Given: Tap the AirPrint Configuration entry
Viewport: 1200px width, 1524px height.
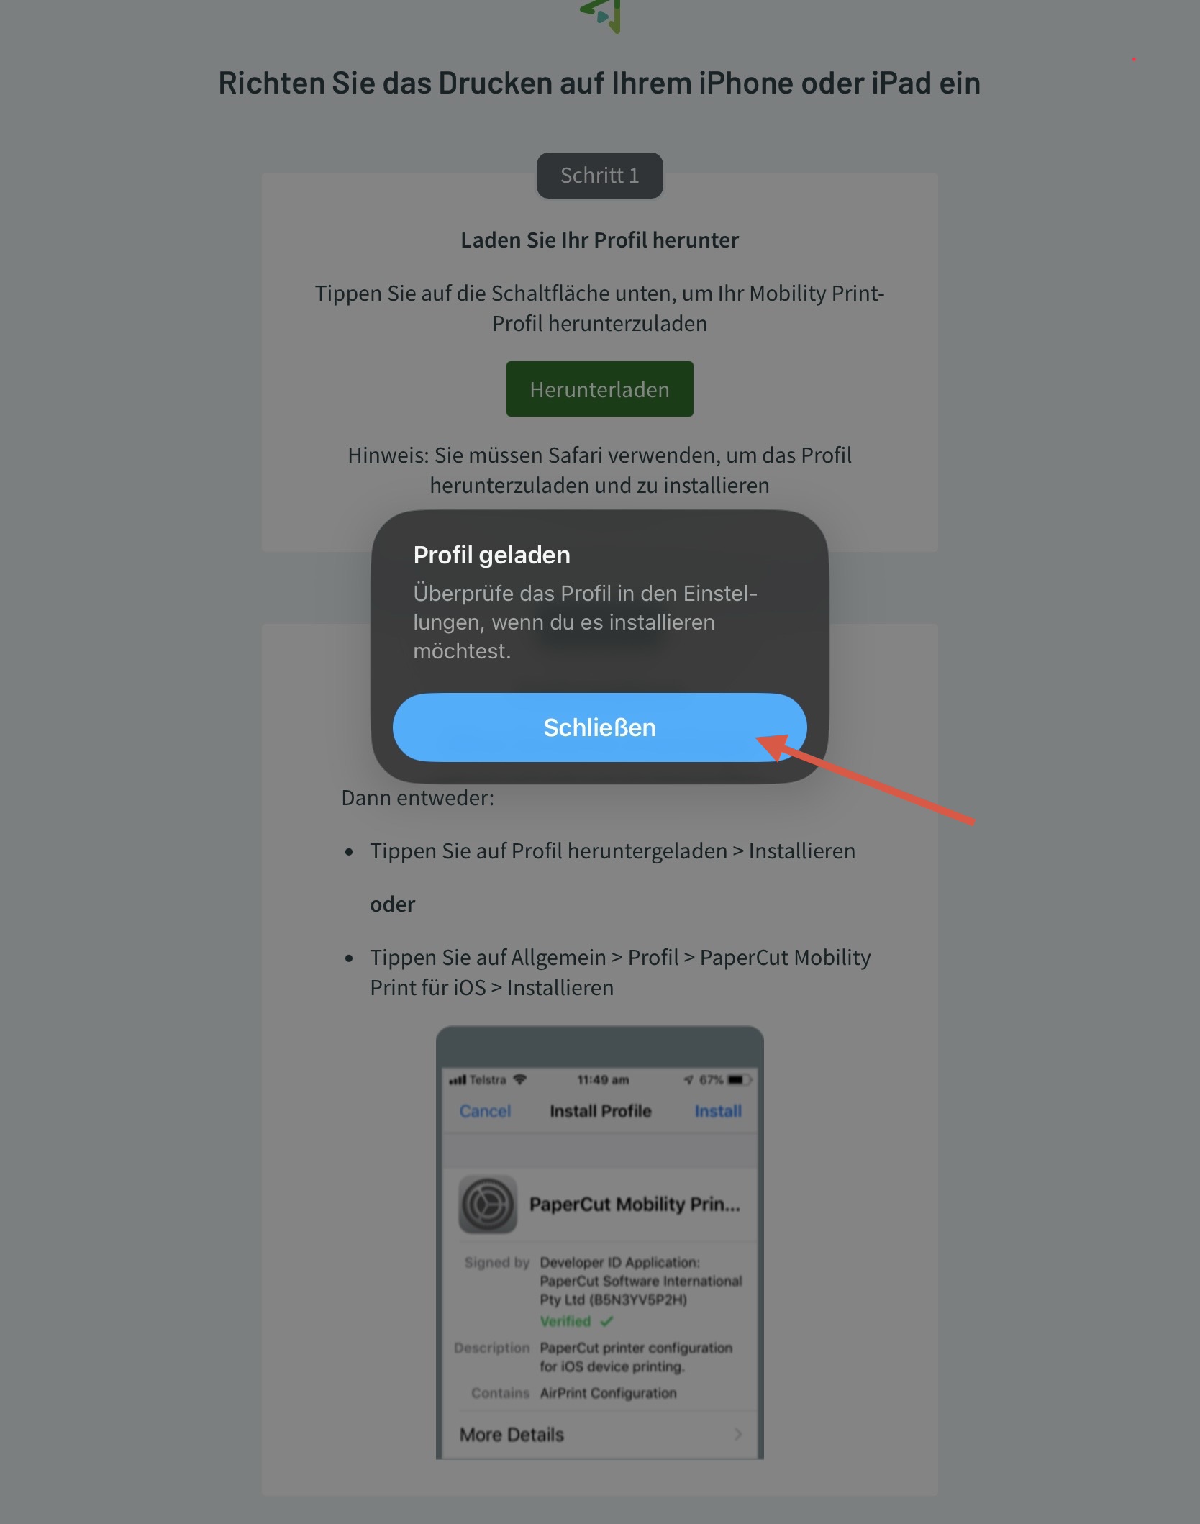Looking at the screenshot, I should point(608,1393).
